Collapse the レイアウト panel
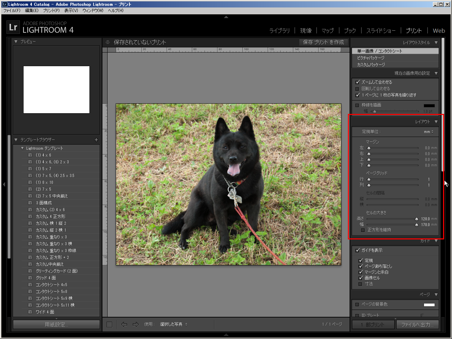Screen dimensions: 452x339 pos(436,122)
